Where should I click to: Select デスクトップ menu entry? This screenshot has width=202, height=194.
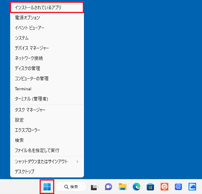[47, 171]
